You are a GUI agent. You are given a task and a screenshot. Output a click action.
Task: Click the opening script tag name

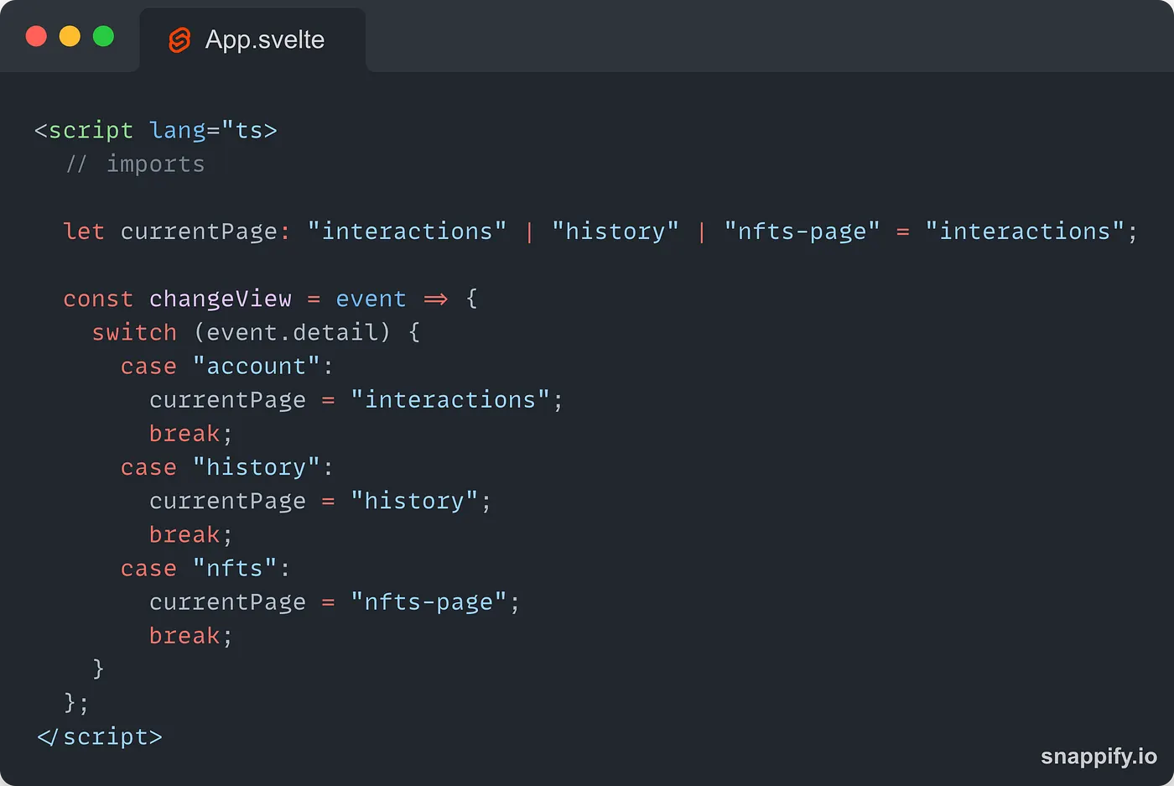tap(91, 131)
